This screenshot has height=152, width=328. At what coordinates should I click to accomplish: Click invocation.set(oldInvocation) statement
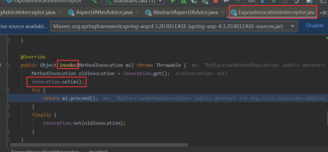pos(84,123)
